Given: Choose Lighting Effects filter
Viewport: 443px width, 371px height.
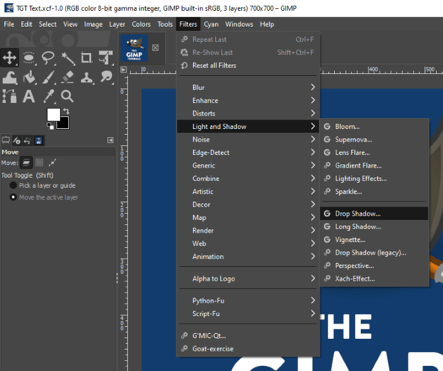Looking at the screenshot, I should click(x=374, y=178).
